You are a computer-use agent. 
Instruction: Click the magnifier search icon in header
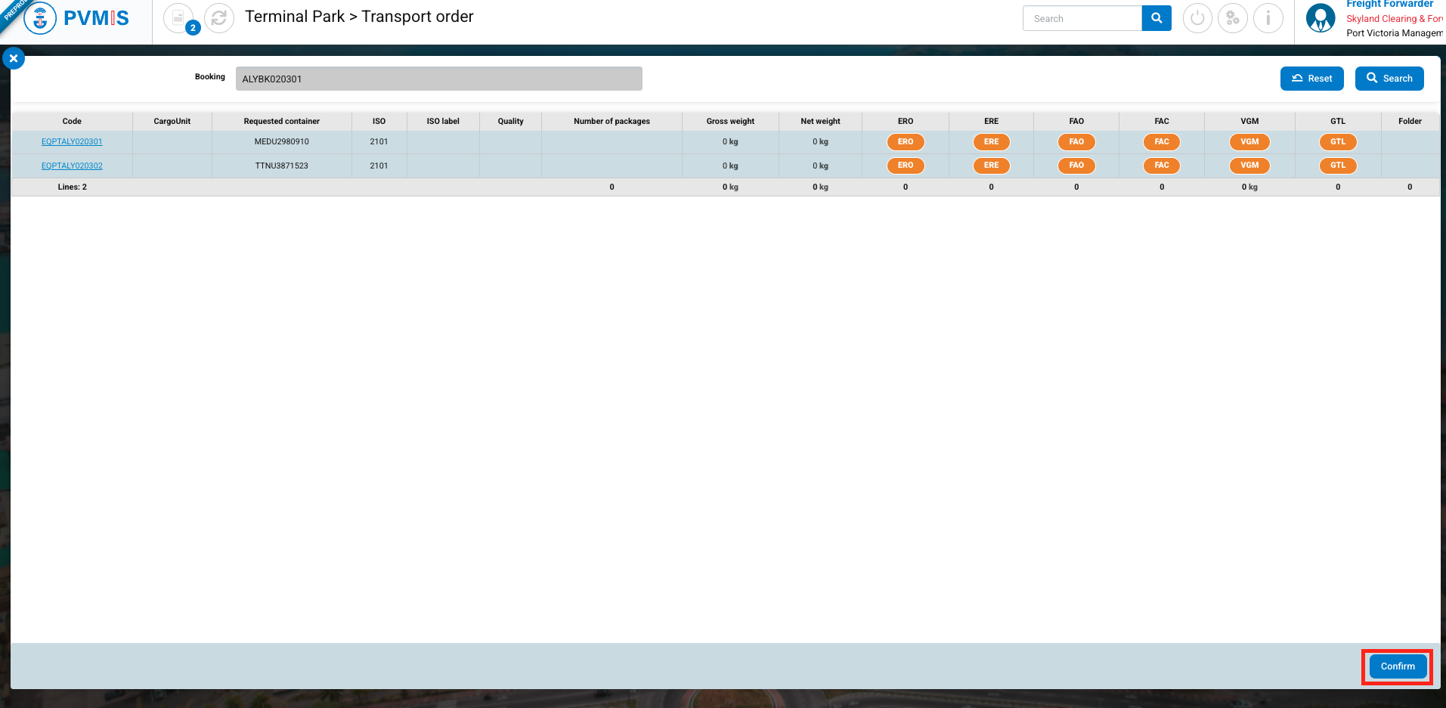pos(1156,18)
